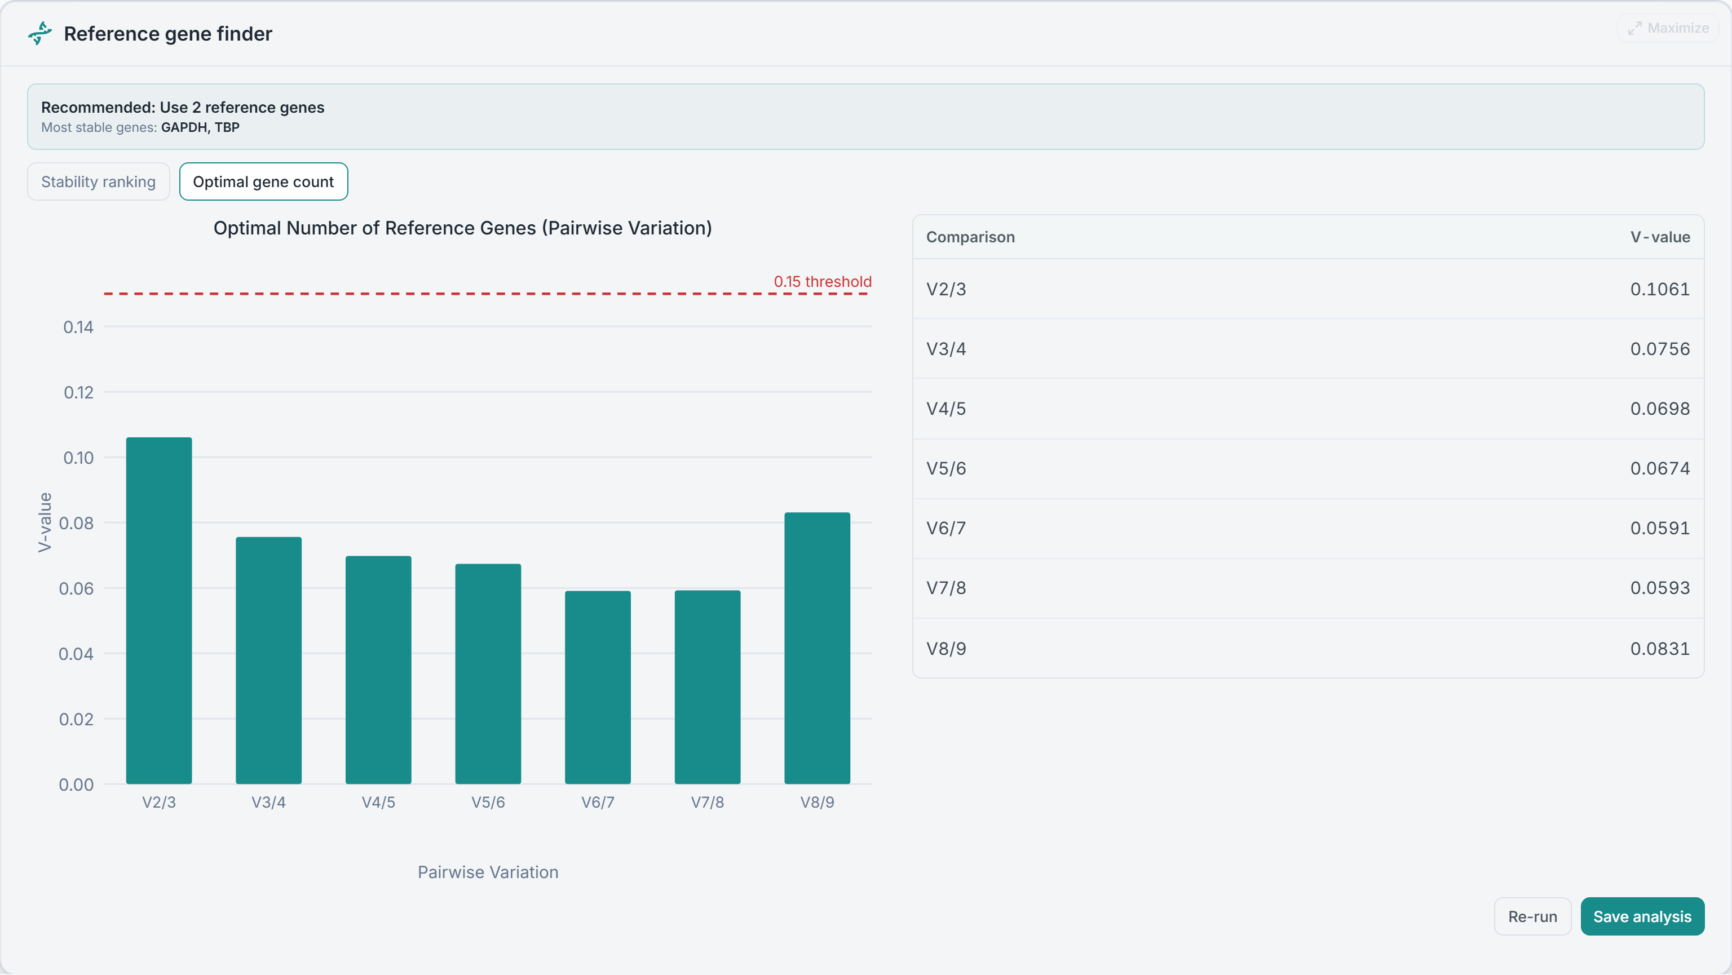Click value 0.0593 in table
This screenshot has width=1732, height=975.
pyautogui.click(x=1660, y=588)
